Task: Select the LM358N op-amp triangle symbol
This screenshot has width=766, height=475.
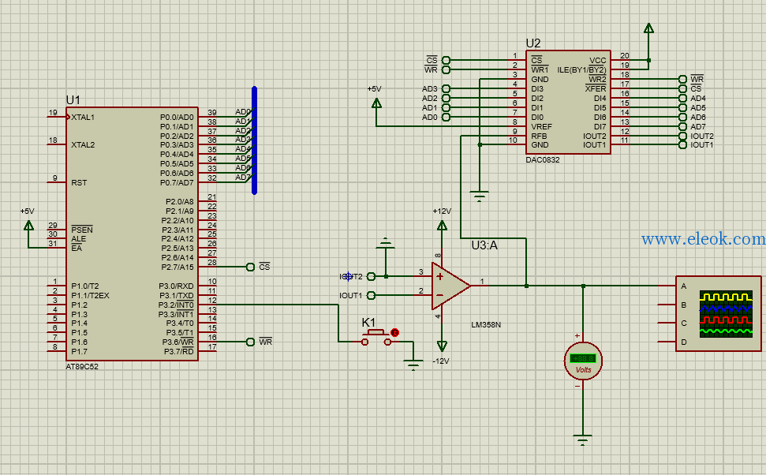Action: [451, 286]
